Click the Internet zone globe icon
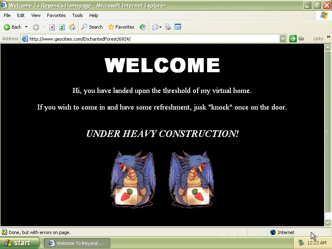The width and height of the screenshot is (332, 249). (x=273, y=232)
